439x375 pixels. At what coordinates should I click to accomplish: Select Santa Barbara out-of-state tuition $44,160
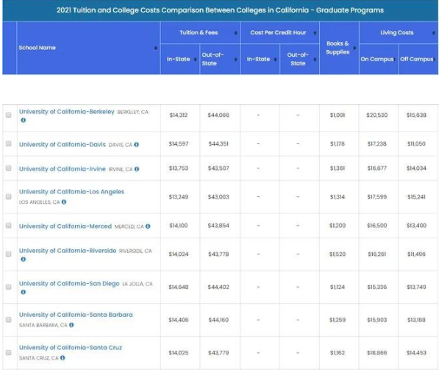218,320
